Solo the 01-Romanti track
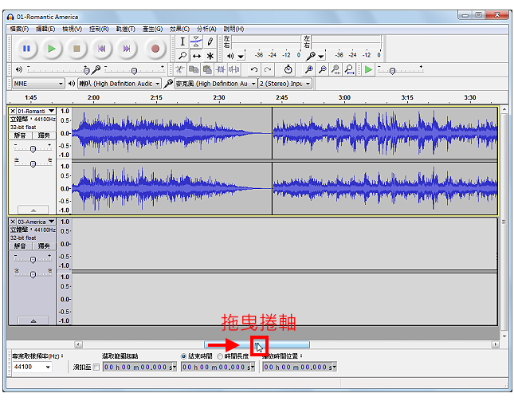The image size is (514, 401). (x=44, y=136)
